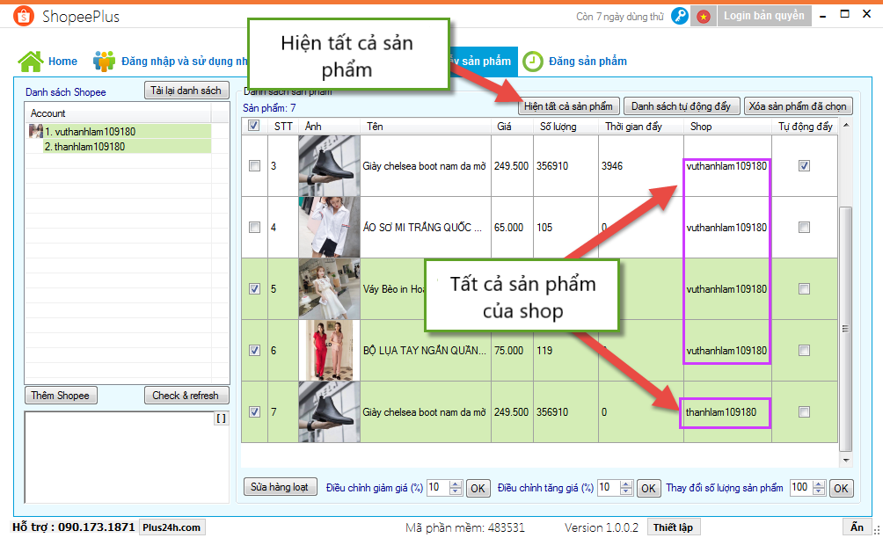Viewport: 883px width, 538px height.
Task: Open the Đăng sản phẩm tab
Action: (587, 61)
